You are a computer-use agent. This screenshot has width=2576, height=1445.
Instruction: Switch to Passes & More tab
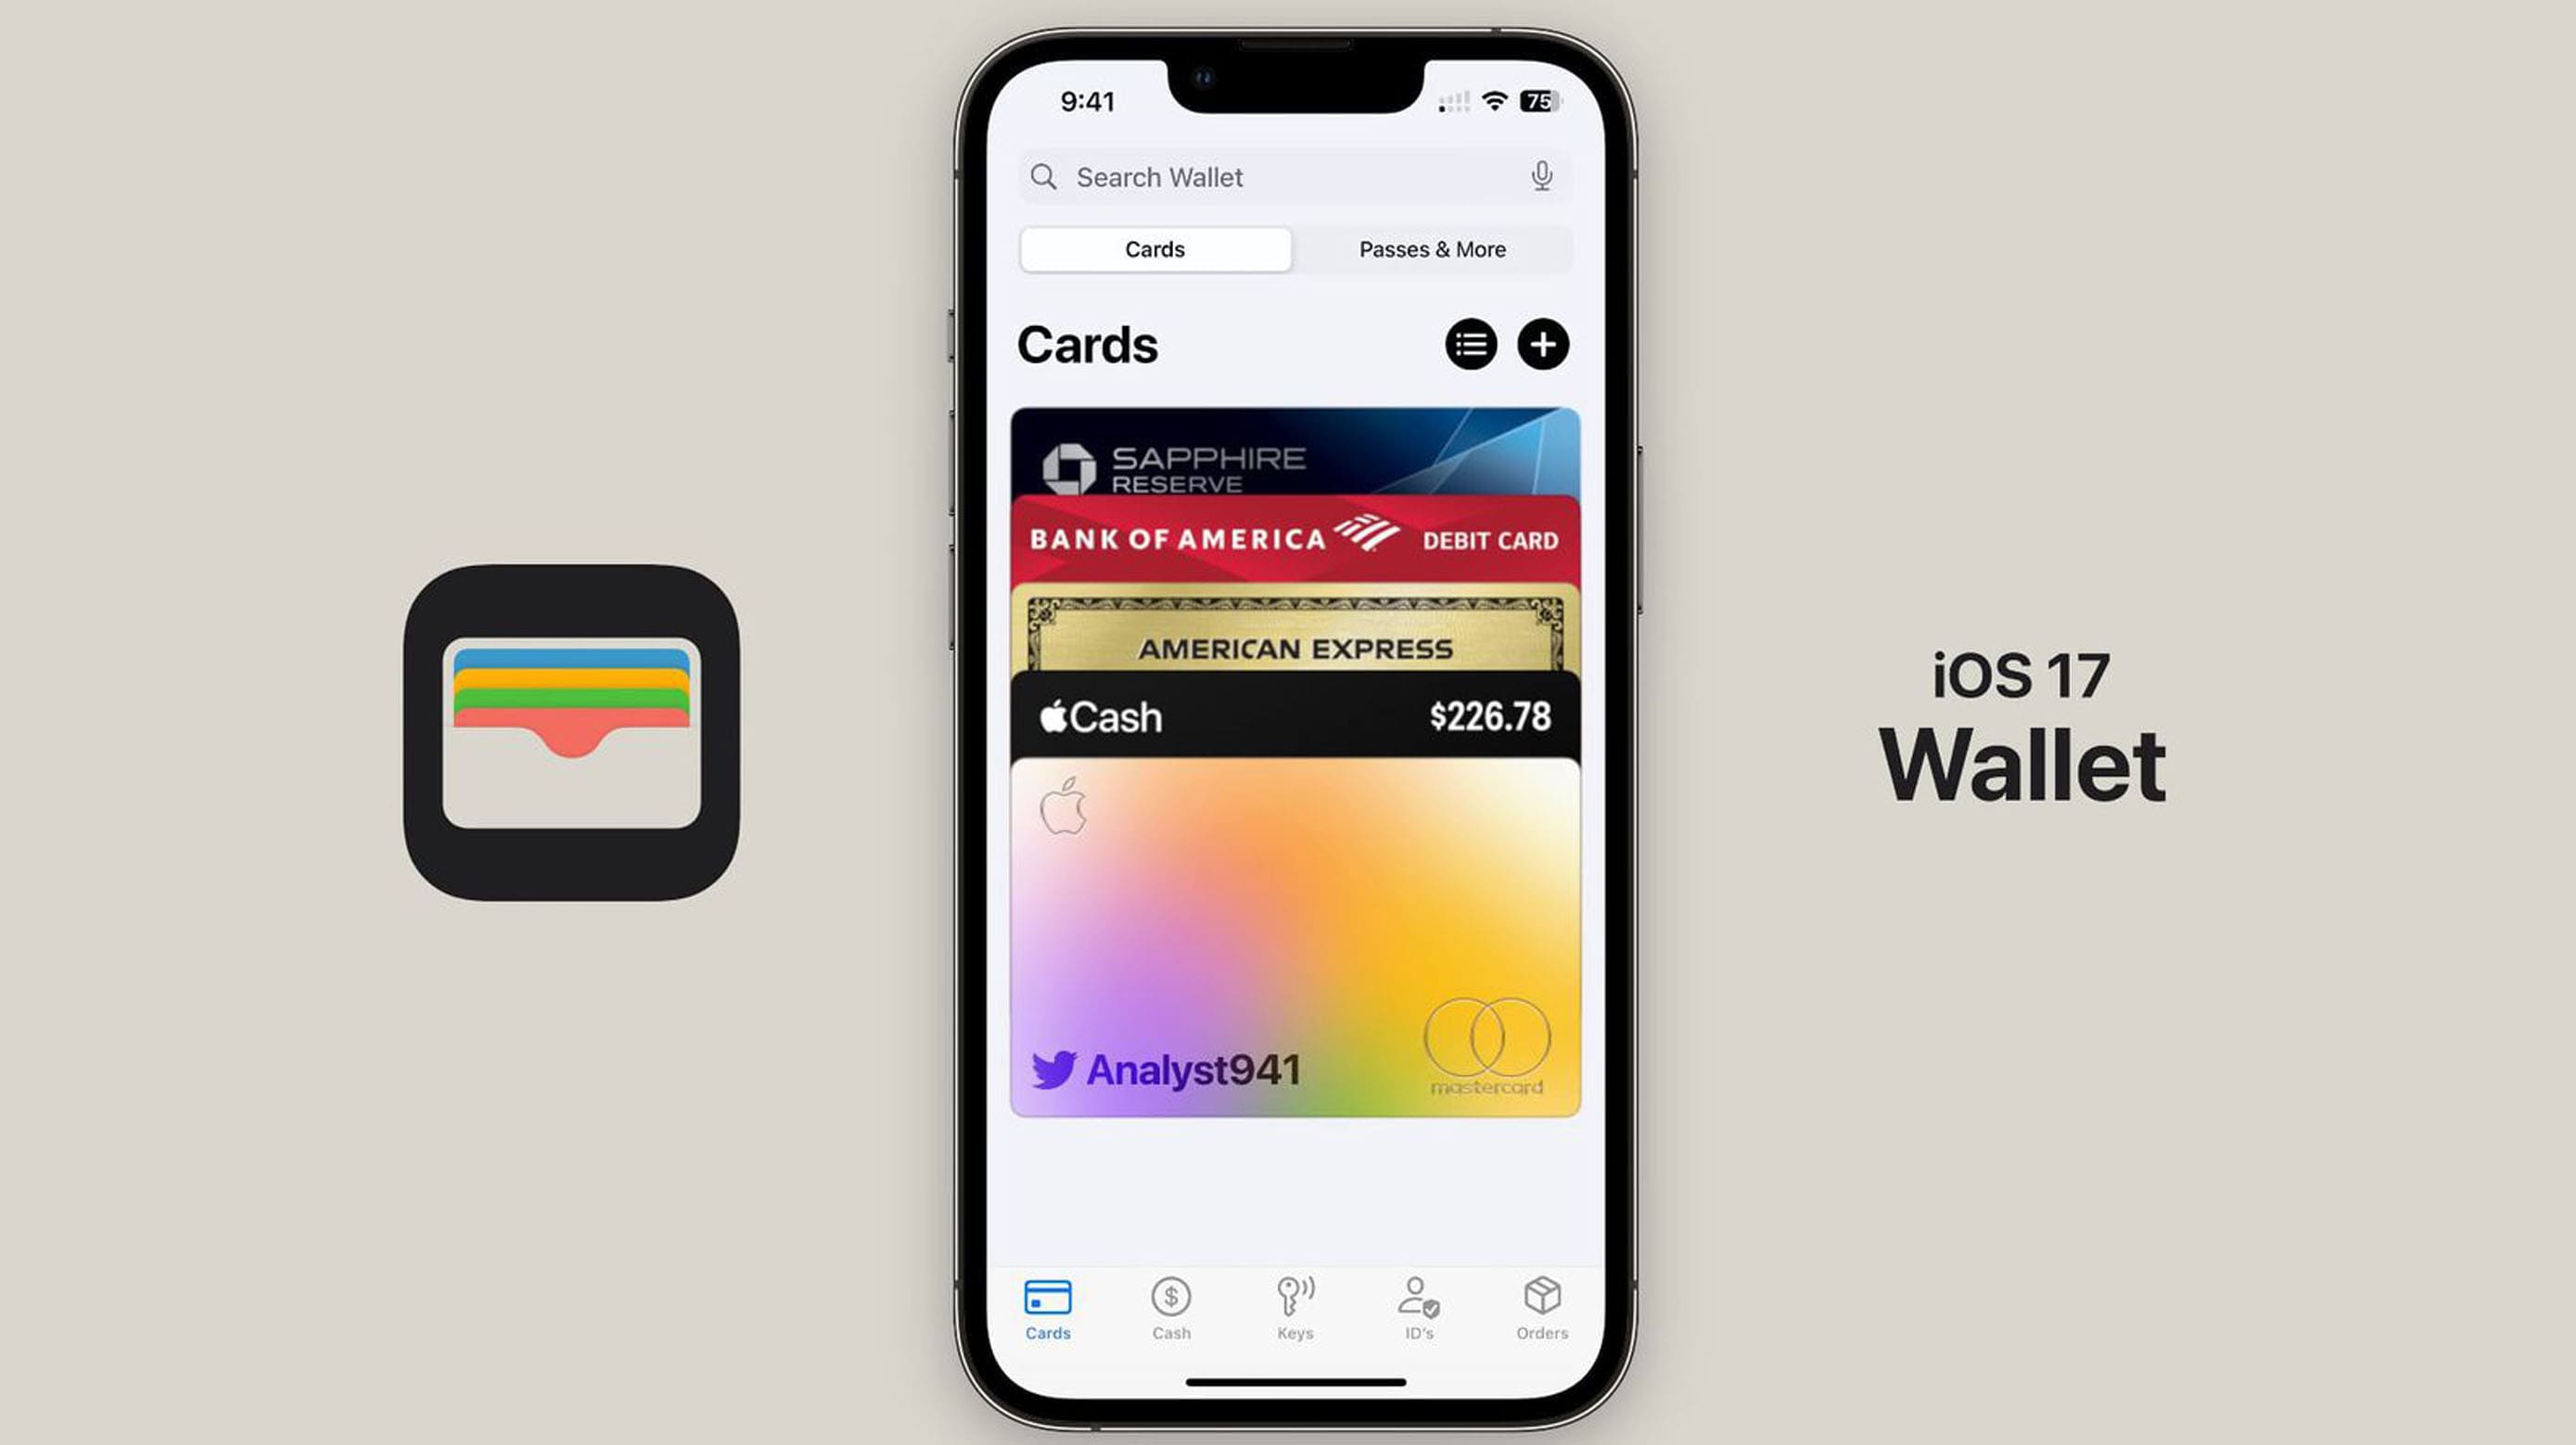[x=1433, y=249]
